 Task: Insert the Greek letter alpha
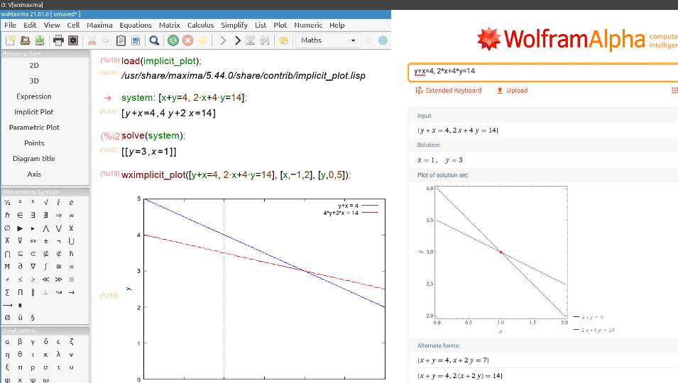[7, 342]
